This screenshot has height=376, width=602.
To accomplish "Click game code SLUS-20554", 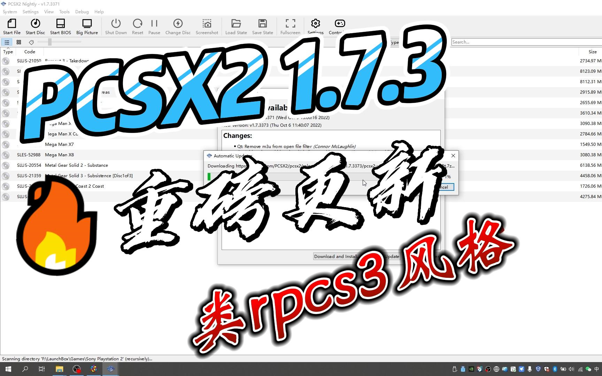I will (x=29, y=165).
